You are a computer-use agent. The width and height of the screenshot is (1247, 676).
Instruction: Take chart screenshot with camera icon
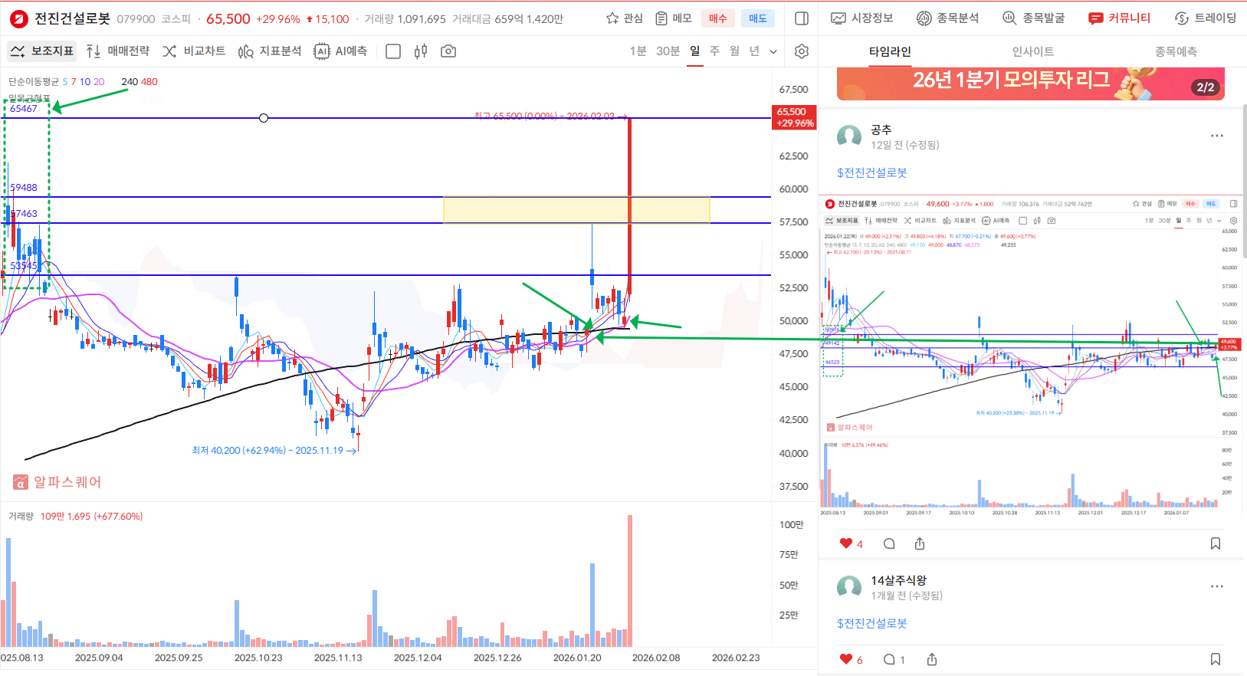click(448, 51)
